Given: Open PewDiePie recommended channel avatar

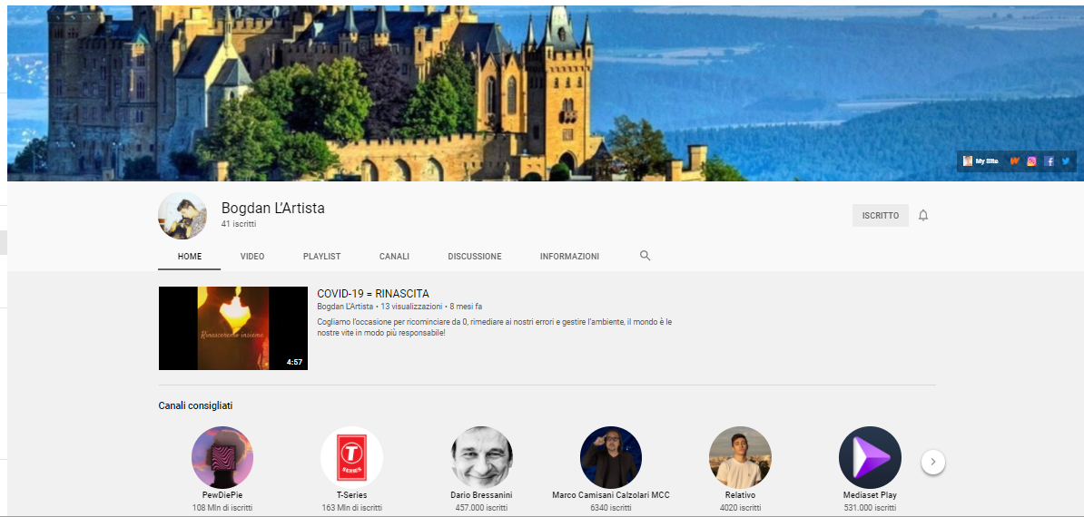Looking at the screenshot, I should point(222,457).
